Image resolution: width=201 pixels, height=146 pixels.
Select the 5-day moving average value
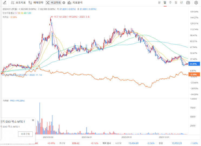(x=16, y=13)
